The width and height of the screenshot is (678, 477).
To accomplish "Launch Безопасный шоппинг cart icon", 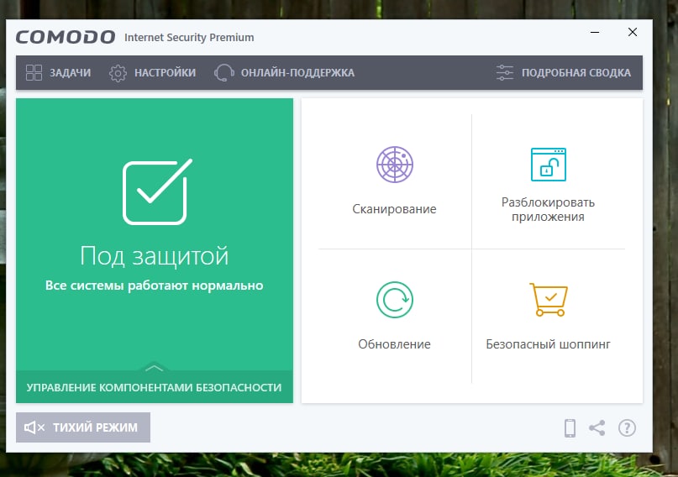I will 549,300.
